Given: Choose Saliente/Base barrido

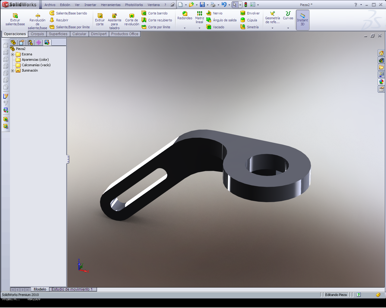Looking at the screenshot, I should [68, 13].
